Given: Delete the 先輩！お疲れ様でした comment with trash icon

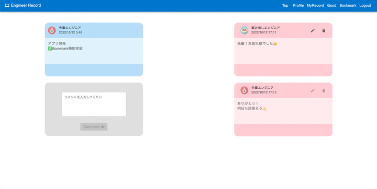Looking at the screenshot, I should pyautogui.click(x=324, y=30).
